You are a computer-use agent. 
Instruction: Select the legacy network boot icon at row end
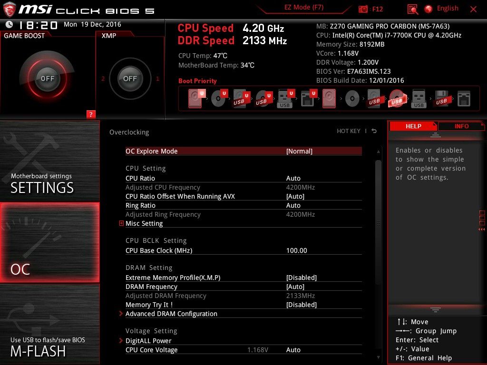point(464,98)
